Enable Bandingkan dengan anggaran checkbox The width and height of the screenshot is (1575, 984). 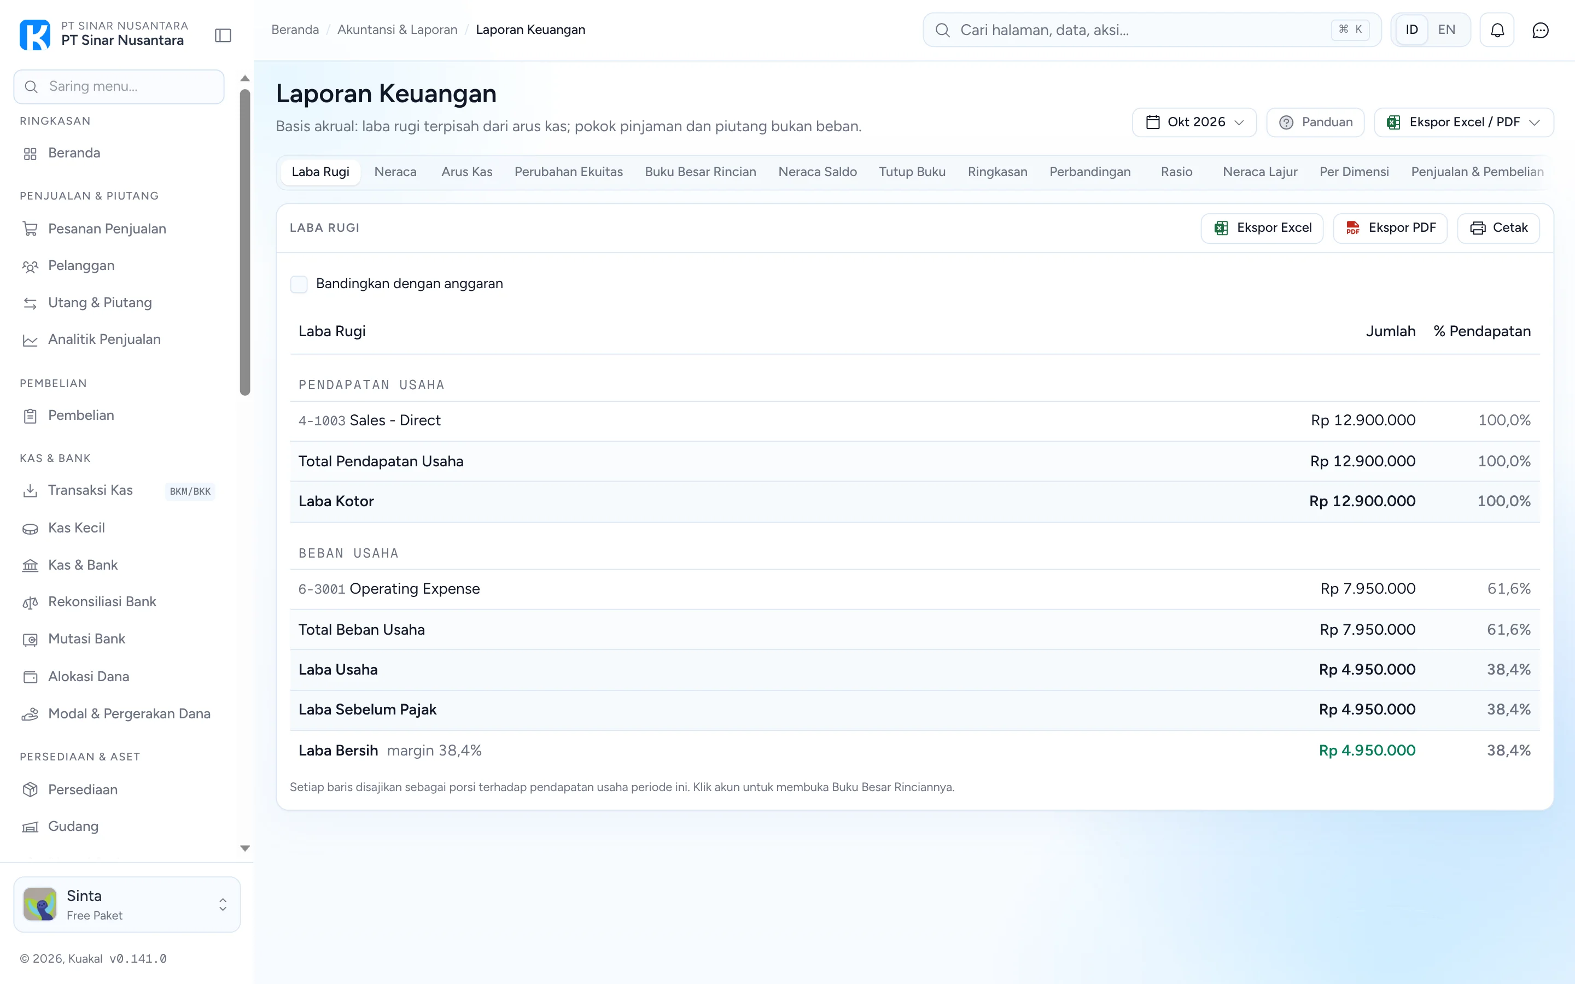tap(299, 284)
